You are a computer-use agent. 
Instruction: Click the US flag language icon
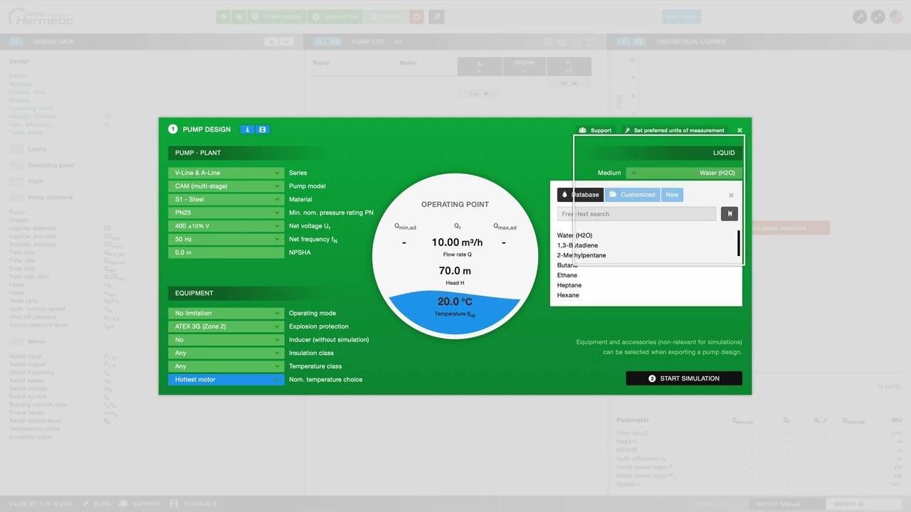point(895,16)
